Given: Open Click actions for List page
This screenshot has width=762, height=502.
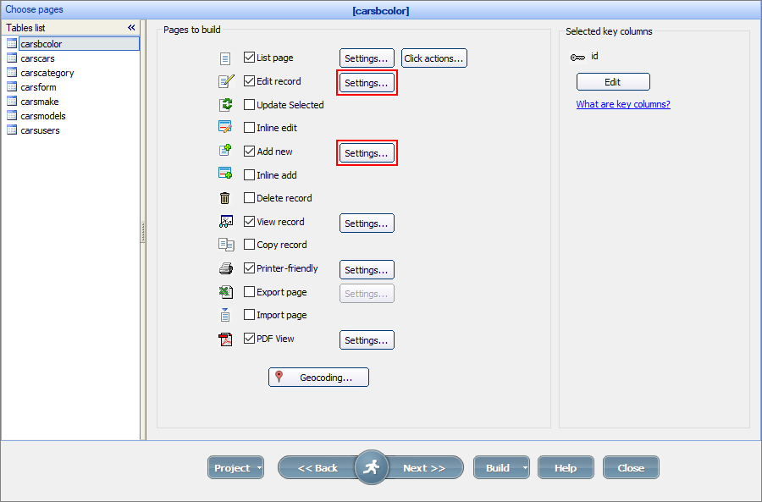Looking at the screenshot, I should click(433, 58).
